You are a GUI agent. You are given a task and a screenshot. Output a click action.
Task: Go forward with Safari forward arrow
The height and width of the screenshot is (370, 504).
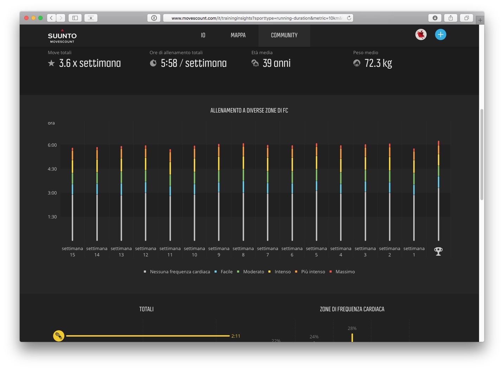61,18
